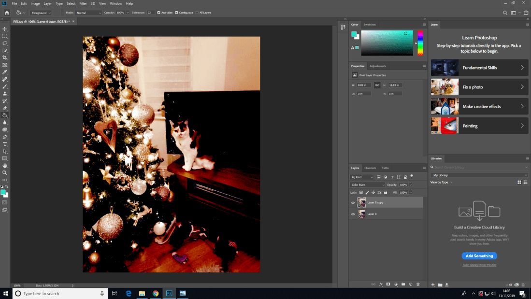The width and height of the screenshot is (531, 299).
Task: Choose the Hand tool
Action: point(5,165)
